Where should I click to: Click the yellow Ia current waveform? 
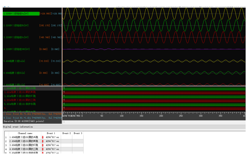point(154,61)
